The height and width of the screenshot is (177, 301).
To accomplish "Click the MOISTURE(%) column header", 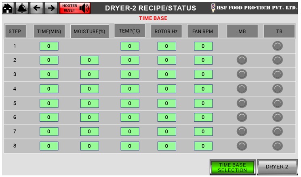I will pos(89,32).
